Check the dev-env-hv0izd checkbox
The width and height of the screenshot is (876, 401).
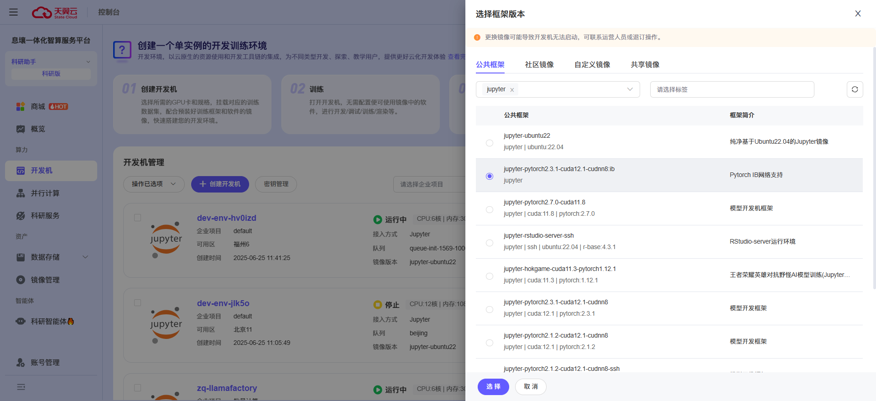tap(137, 218)
